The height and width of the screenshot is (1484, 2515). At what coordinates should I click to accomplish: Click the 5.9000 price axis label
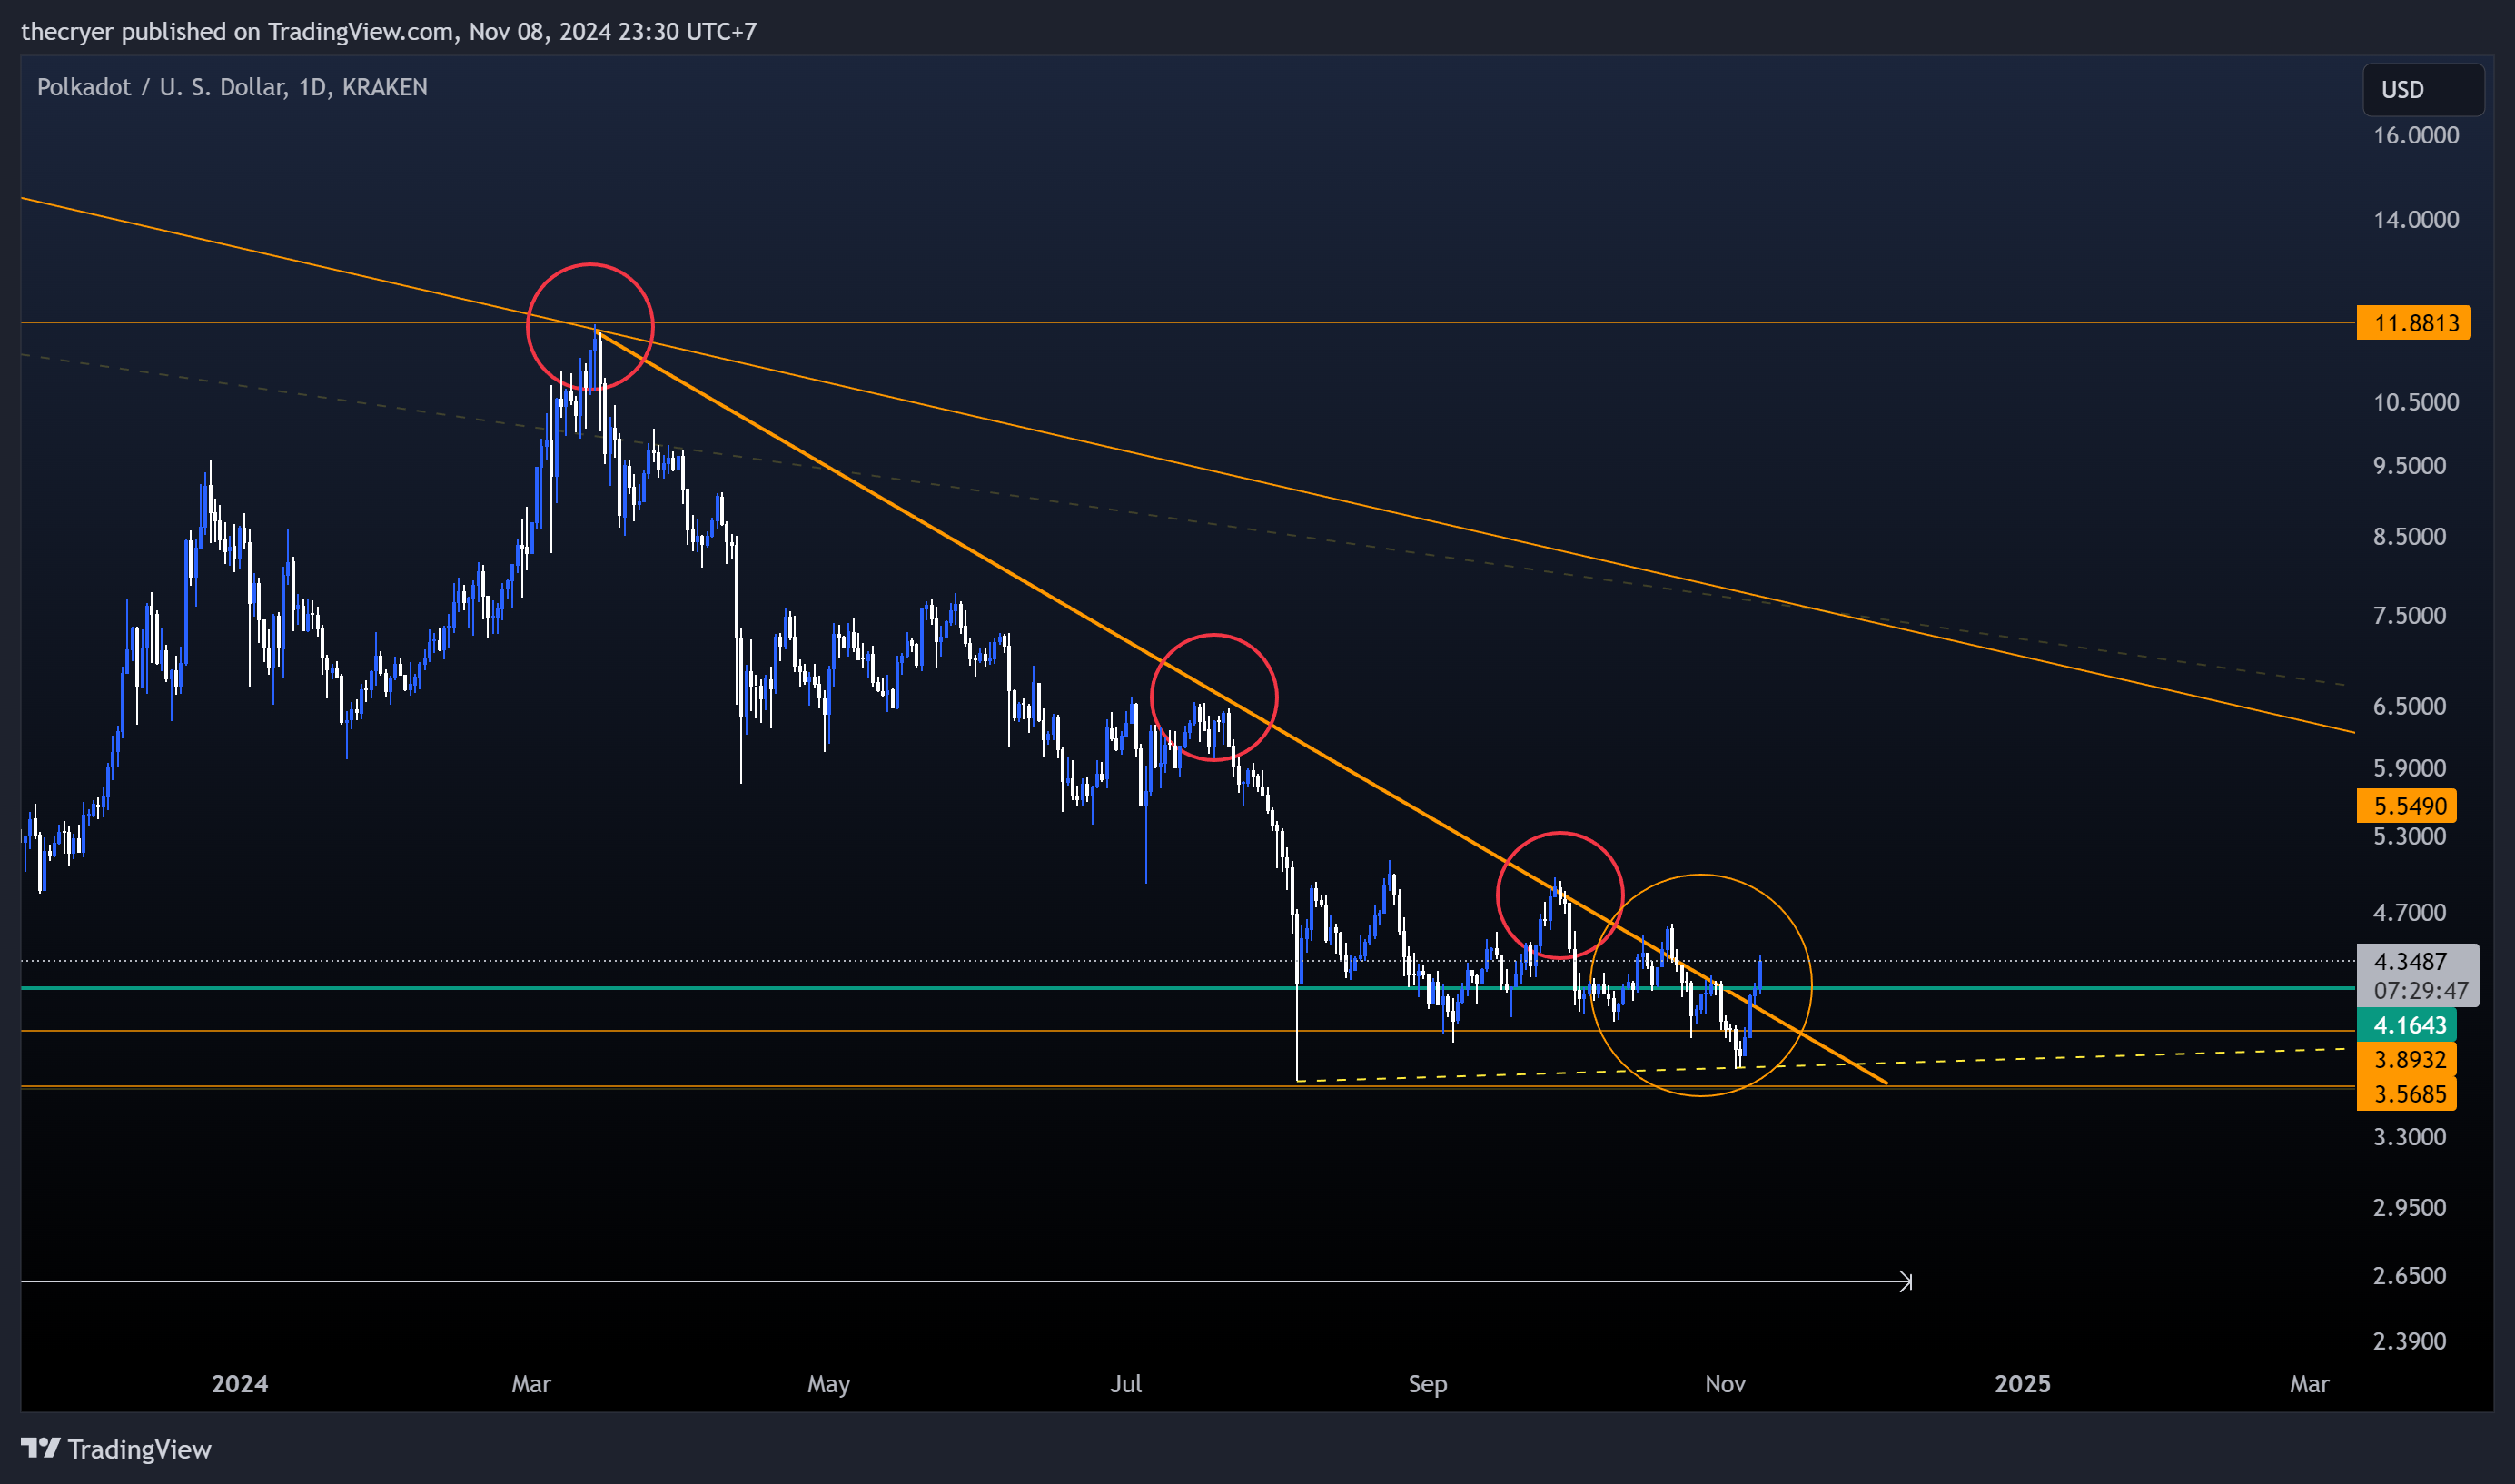2410,768
